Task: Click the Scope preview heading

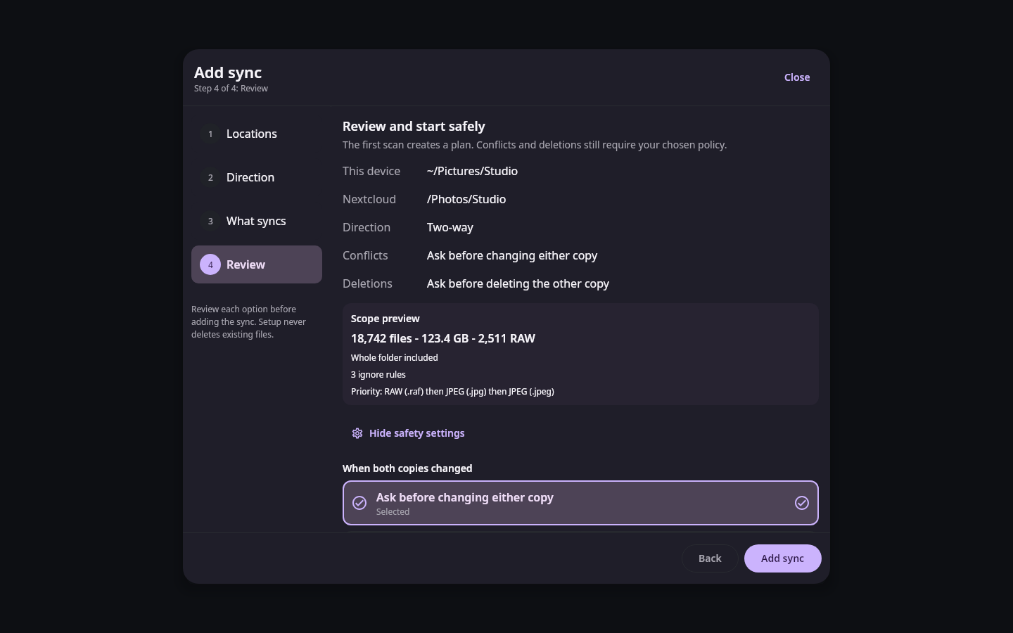Action: click(x=386, y=319)
